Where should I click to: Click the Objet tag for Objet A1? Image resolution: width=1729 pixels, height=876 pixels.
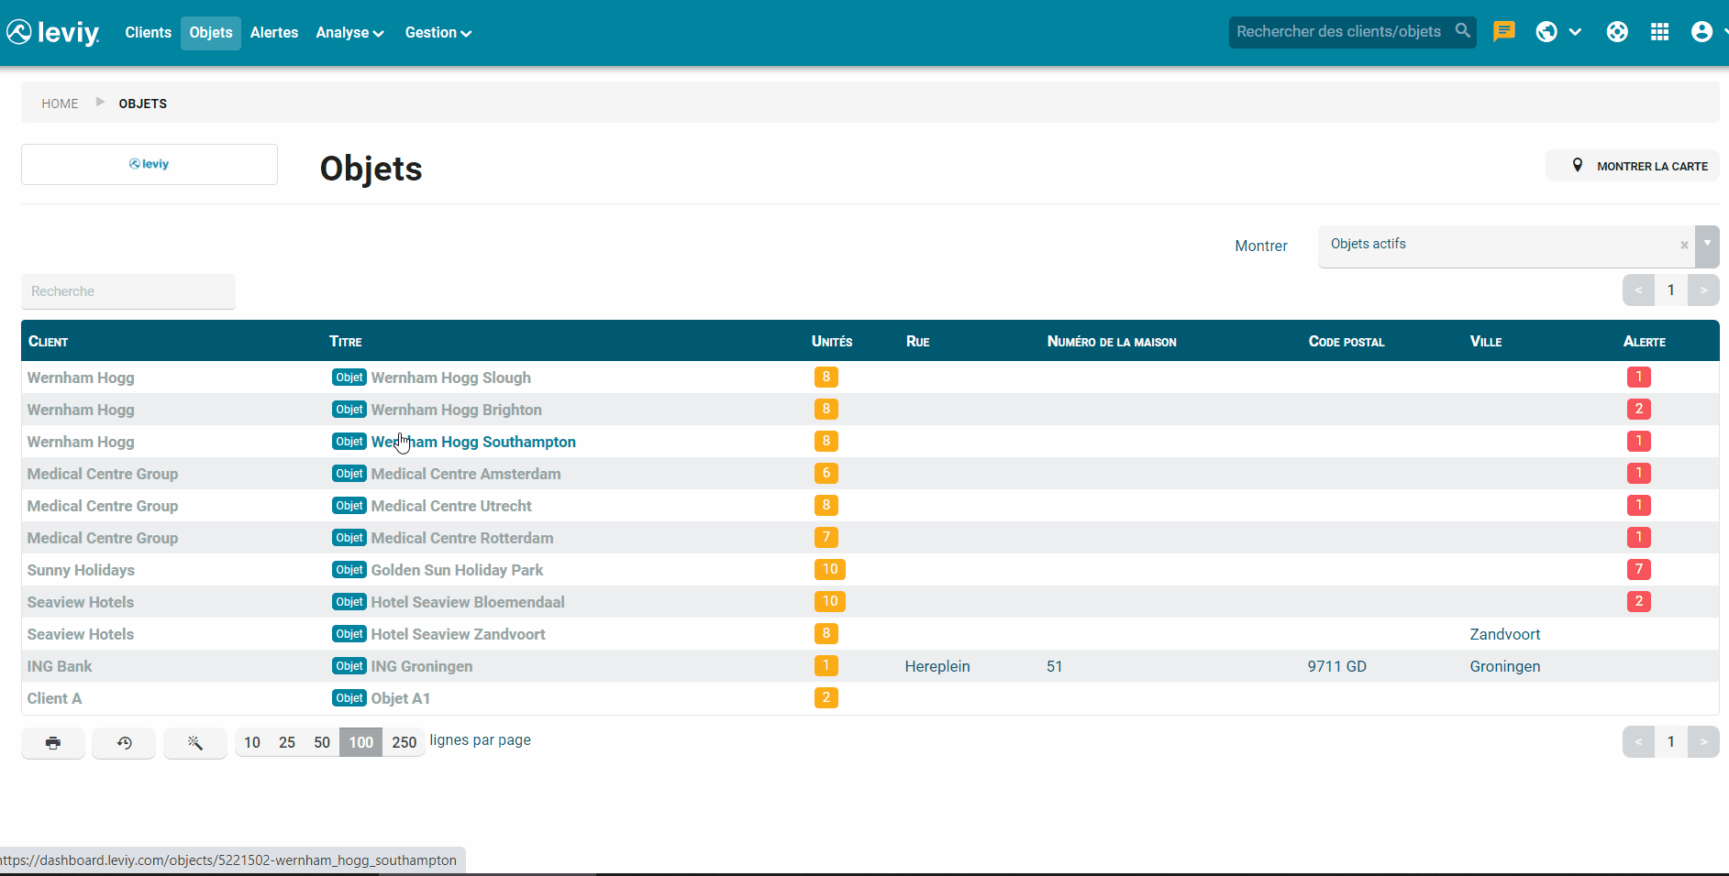click(349, 697)
